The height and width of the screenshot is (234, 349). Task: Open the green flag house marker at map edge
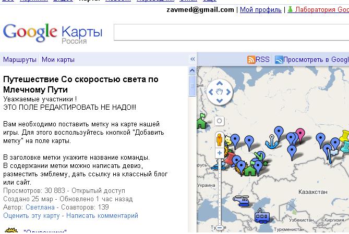point(201,121)
